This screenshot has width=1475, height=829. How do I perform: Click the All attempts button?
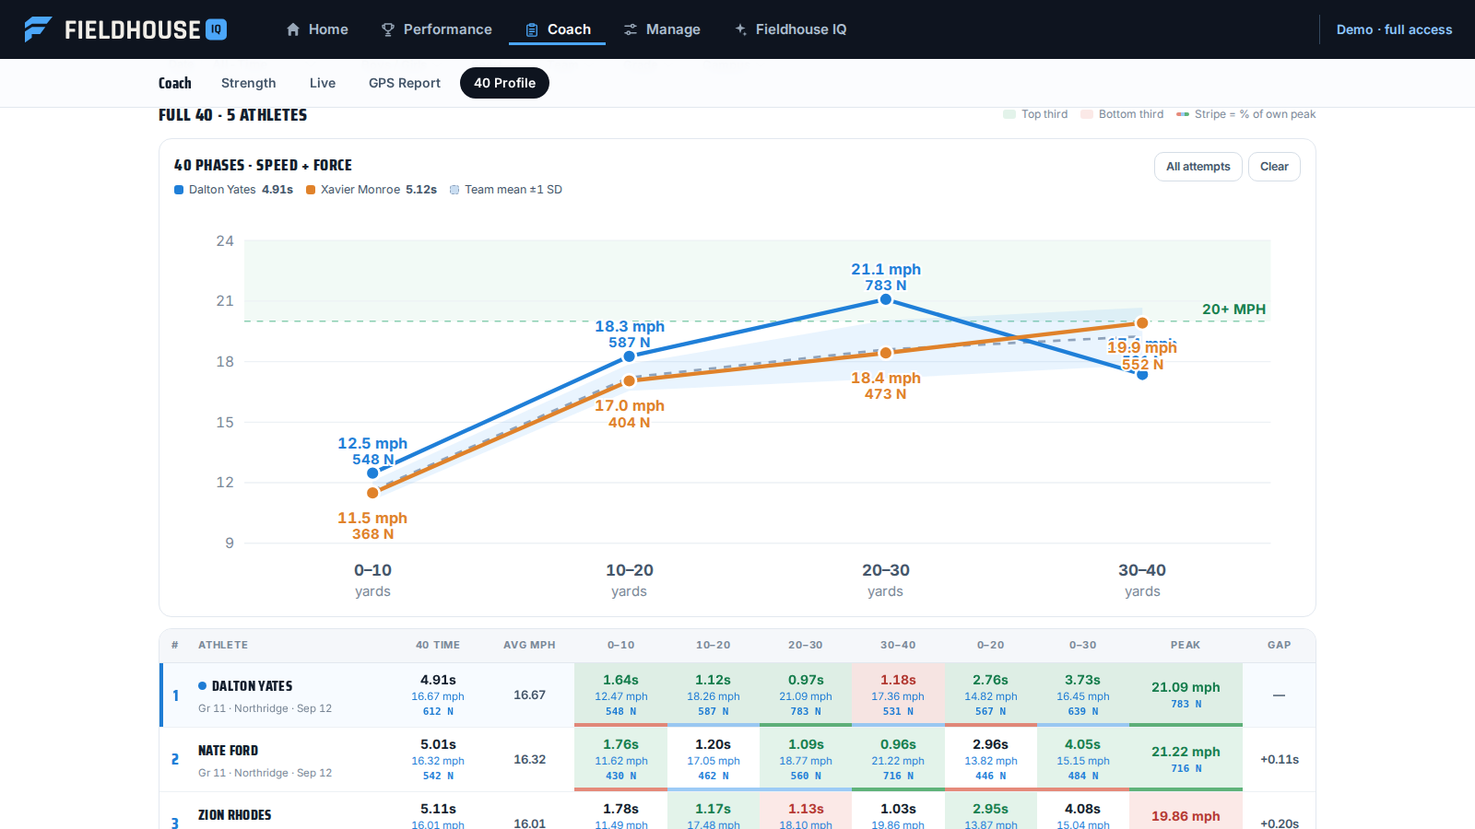tap(1198, 167)
